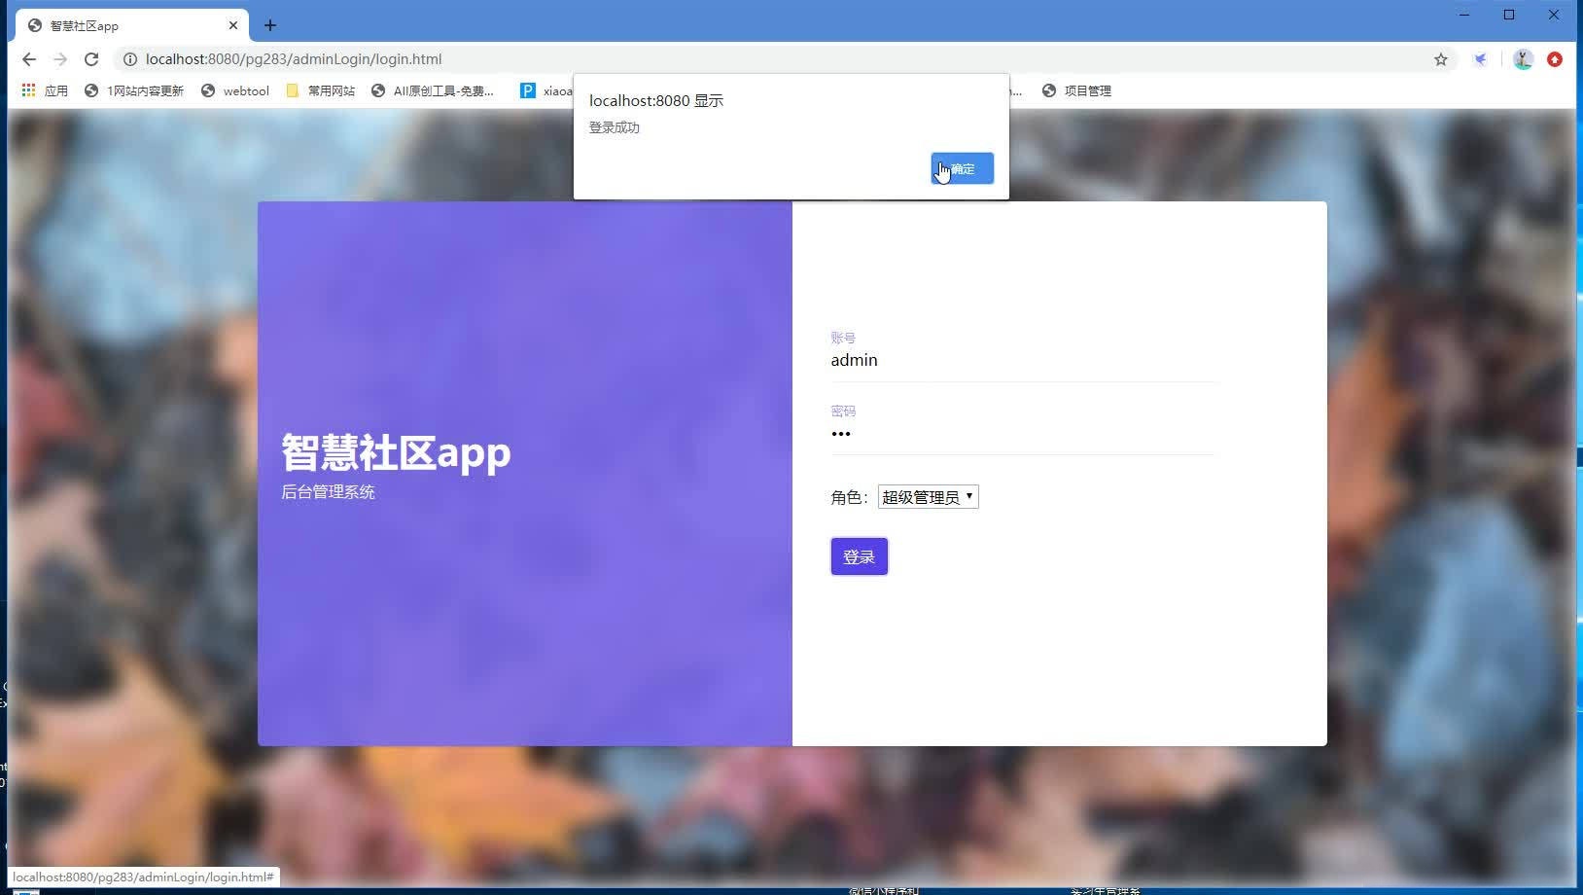Click the 确定 button in the alert

(962, 168)
